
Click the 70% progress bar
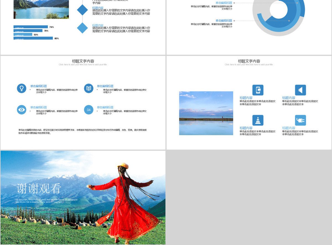(x=28, y=31)
